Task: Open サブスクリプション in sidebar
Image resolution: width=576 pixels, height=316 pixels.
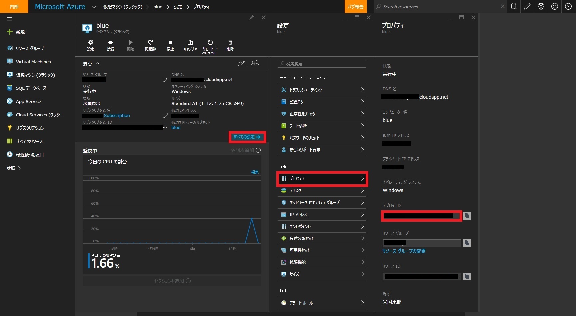Action: tap(37, 128)
